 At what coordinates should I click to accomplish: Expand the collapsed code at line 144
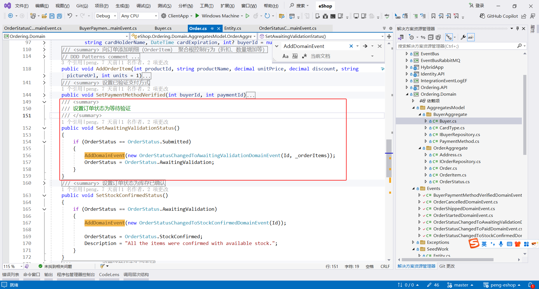44,95
